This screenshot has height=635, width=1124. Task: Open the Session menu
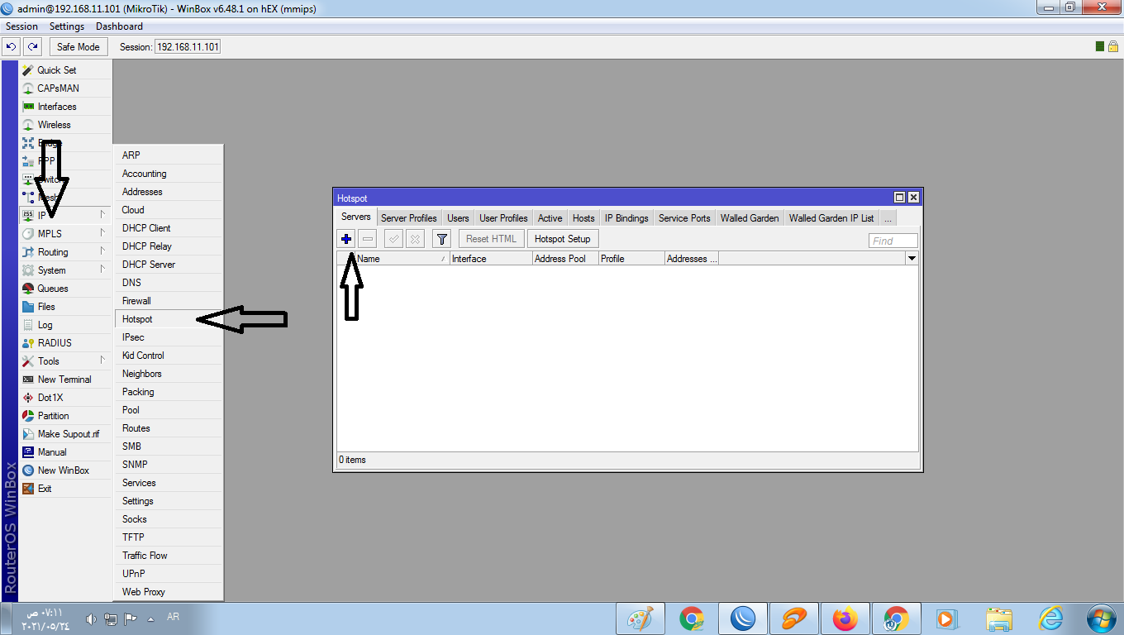click(22, 26)
